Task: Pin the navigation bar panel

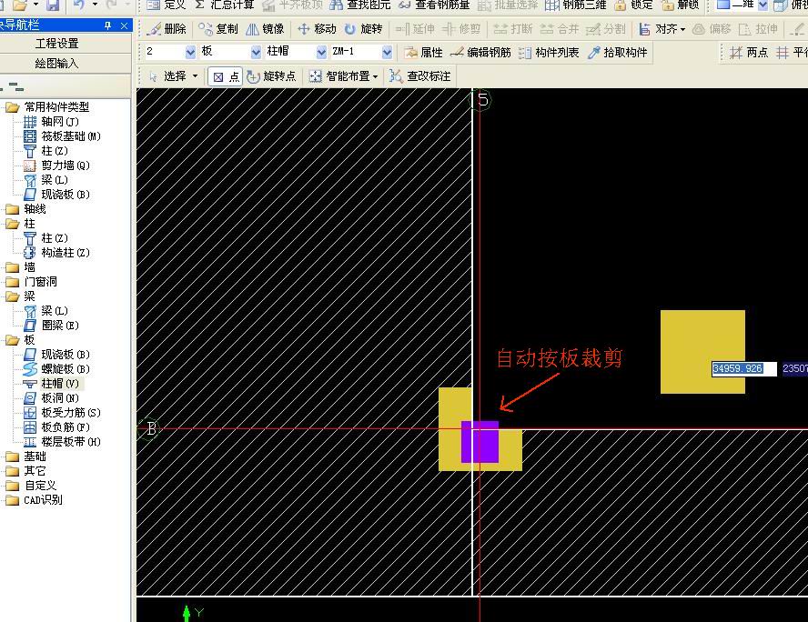Action: [107, 25]
